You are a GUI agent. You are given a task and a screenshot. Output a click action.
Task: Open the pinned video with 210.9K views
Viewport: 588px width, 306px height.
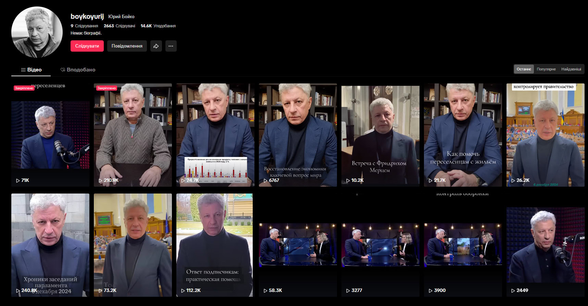click(133, 135)
